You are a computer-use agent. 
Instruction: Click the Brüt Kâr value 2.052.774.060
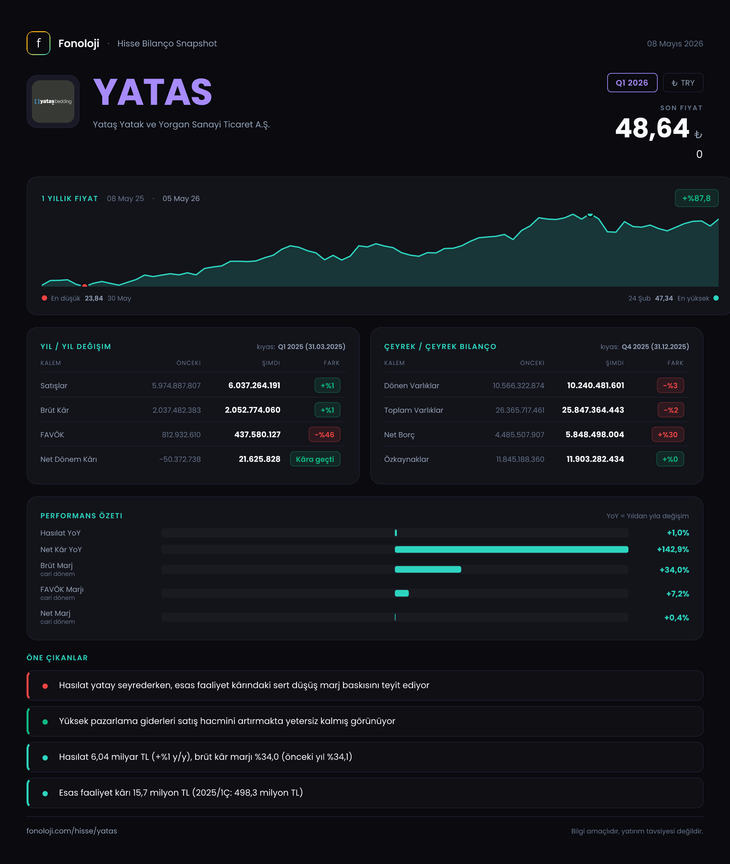pyautogui.click(x=253, y=410)
